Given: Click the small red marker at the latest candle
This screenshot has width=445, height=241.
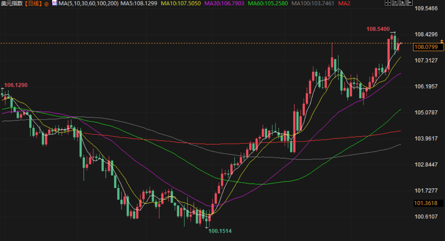Looking at the screenshot, I should click(401, 43).
